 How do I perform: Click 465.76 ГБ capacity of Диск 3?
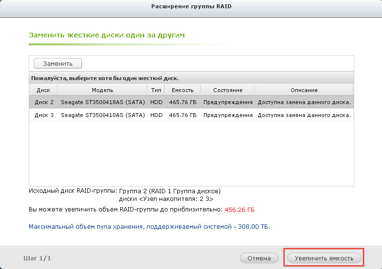183,115
